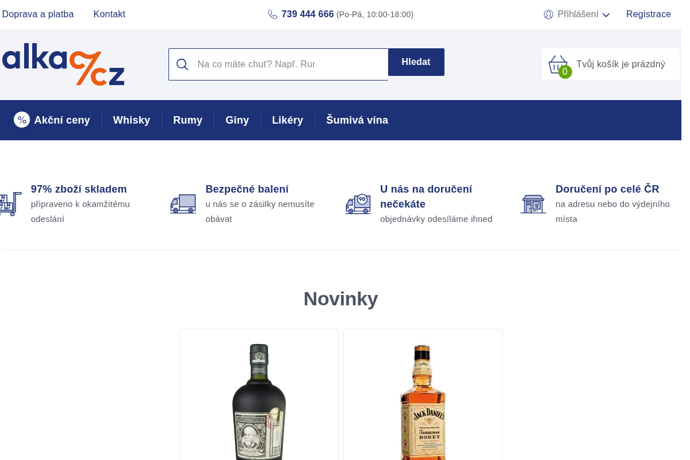690x460 pixels.
Task: Click the phone handset icon
Action: click(273, 14)
